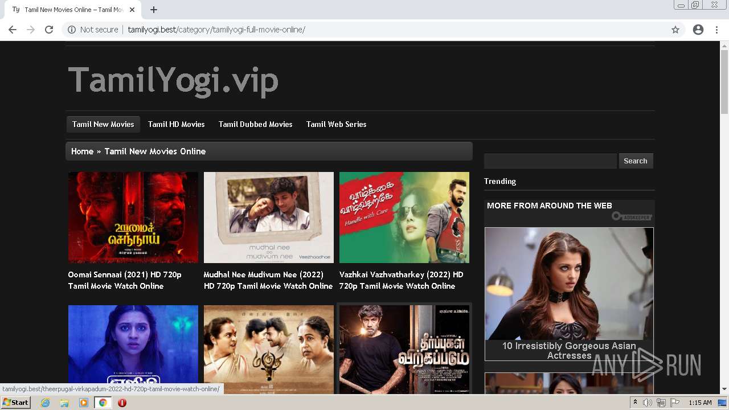Open the Windows Start menu

coord(15,403)
